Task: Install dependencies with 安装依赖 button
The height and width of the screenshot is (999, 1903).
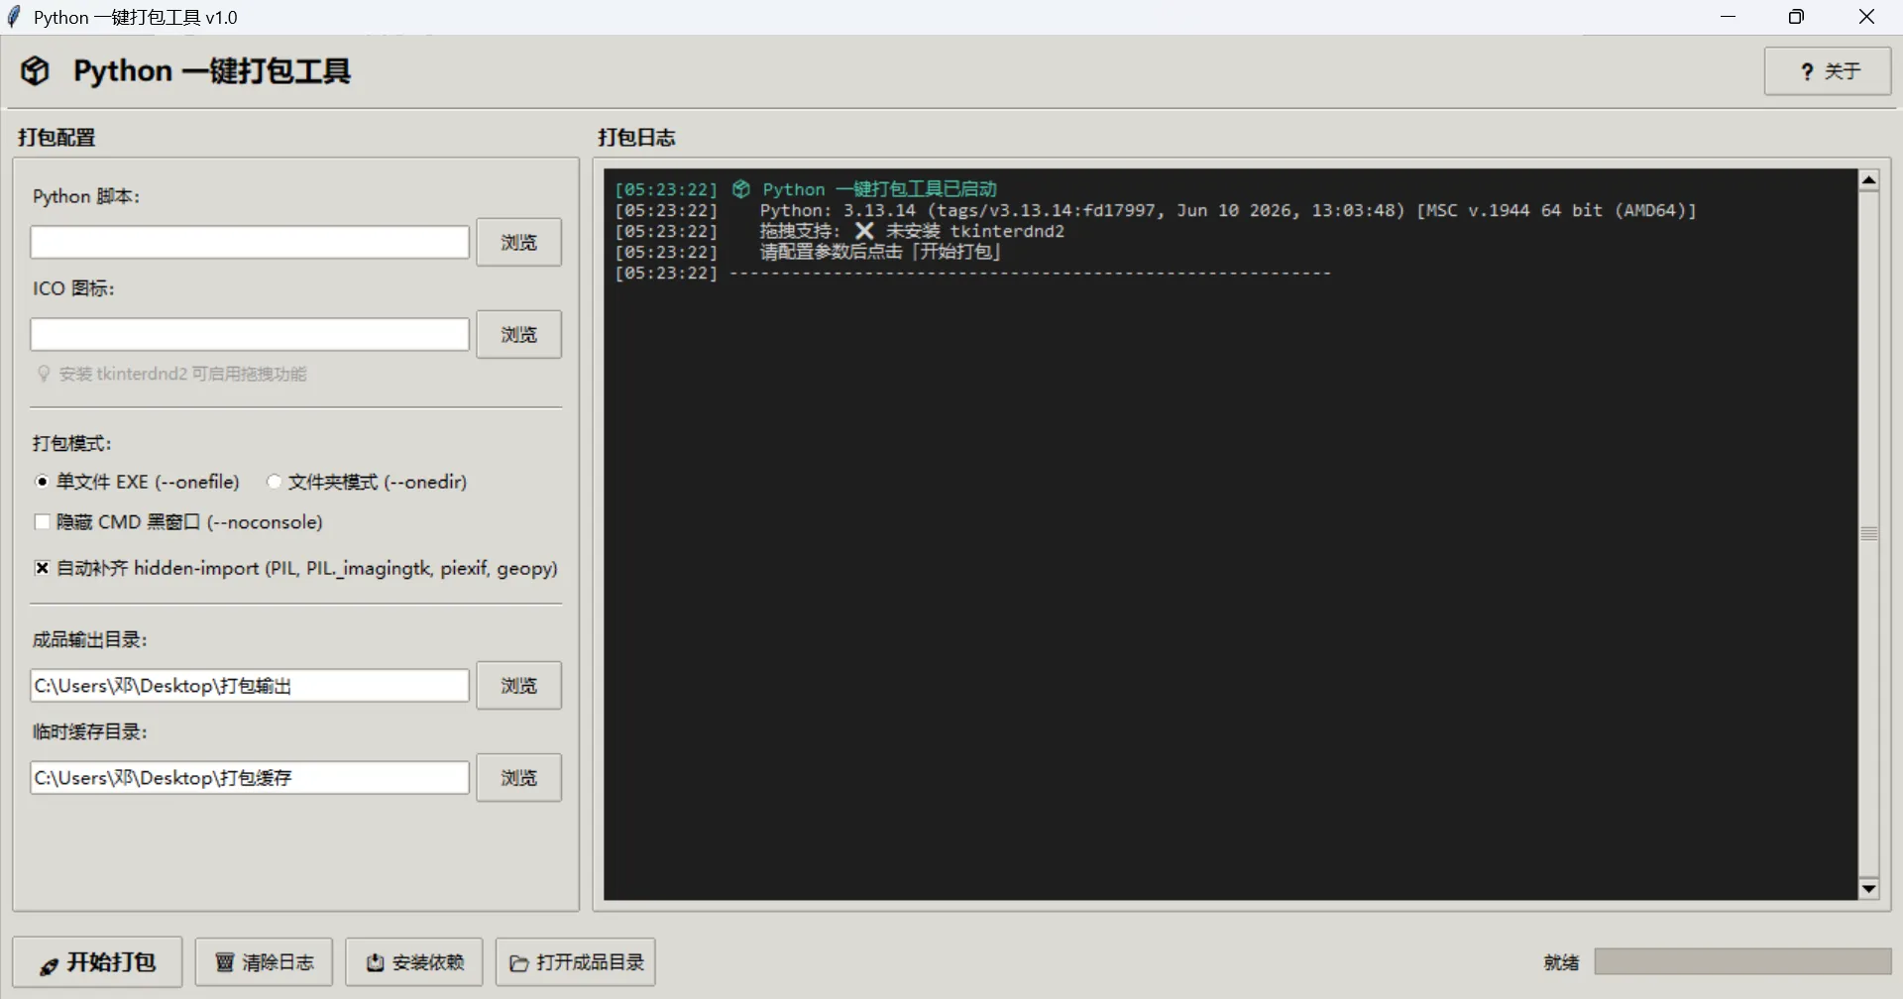Action: coord(414,962)
